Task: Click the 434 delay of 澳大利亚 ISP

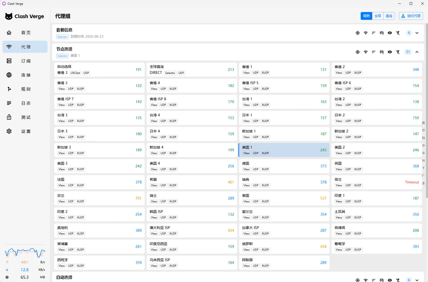Action: click(x=231, y=230)
